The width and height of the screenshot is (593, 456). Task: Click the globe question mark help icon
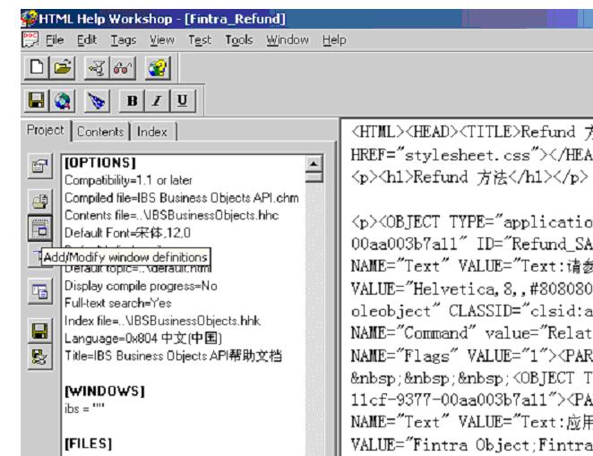pyautogui.click(x=158, y=68)
